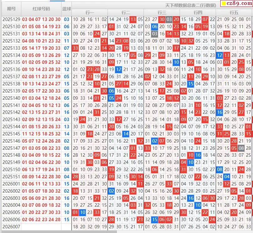Select red ball numbers of period 2025140
This screenshot has width=253, height=233.
pos(41,98)
